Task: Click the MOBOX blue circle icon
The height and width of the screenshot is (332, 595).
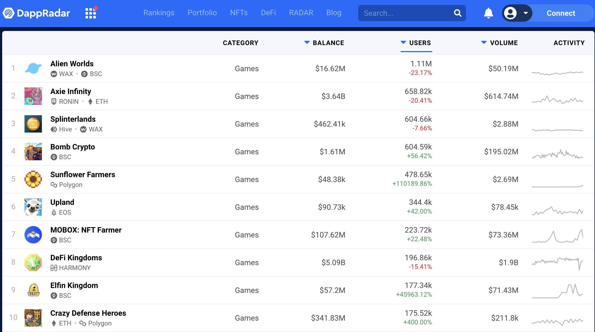Action: point(33,235)
